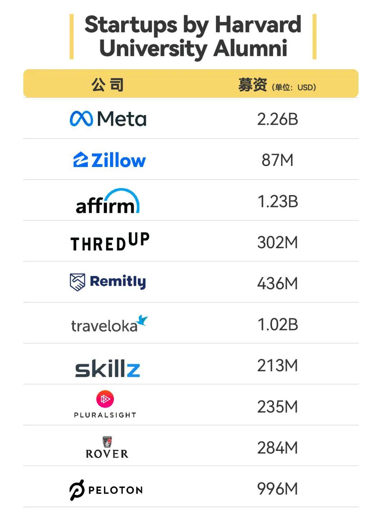Select the traveloka bird logo
This screenshot has width=386, height=516.
[143, 320]
